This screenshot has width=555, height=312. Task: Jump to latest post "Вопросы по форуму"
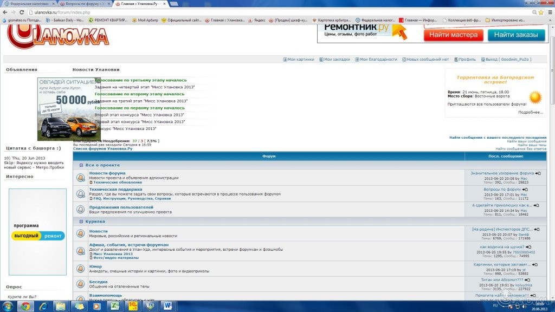(525, 190)
